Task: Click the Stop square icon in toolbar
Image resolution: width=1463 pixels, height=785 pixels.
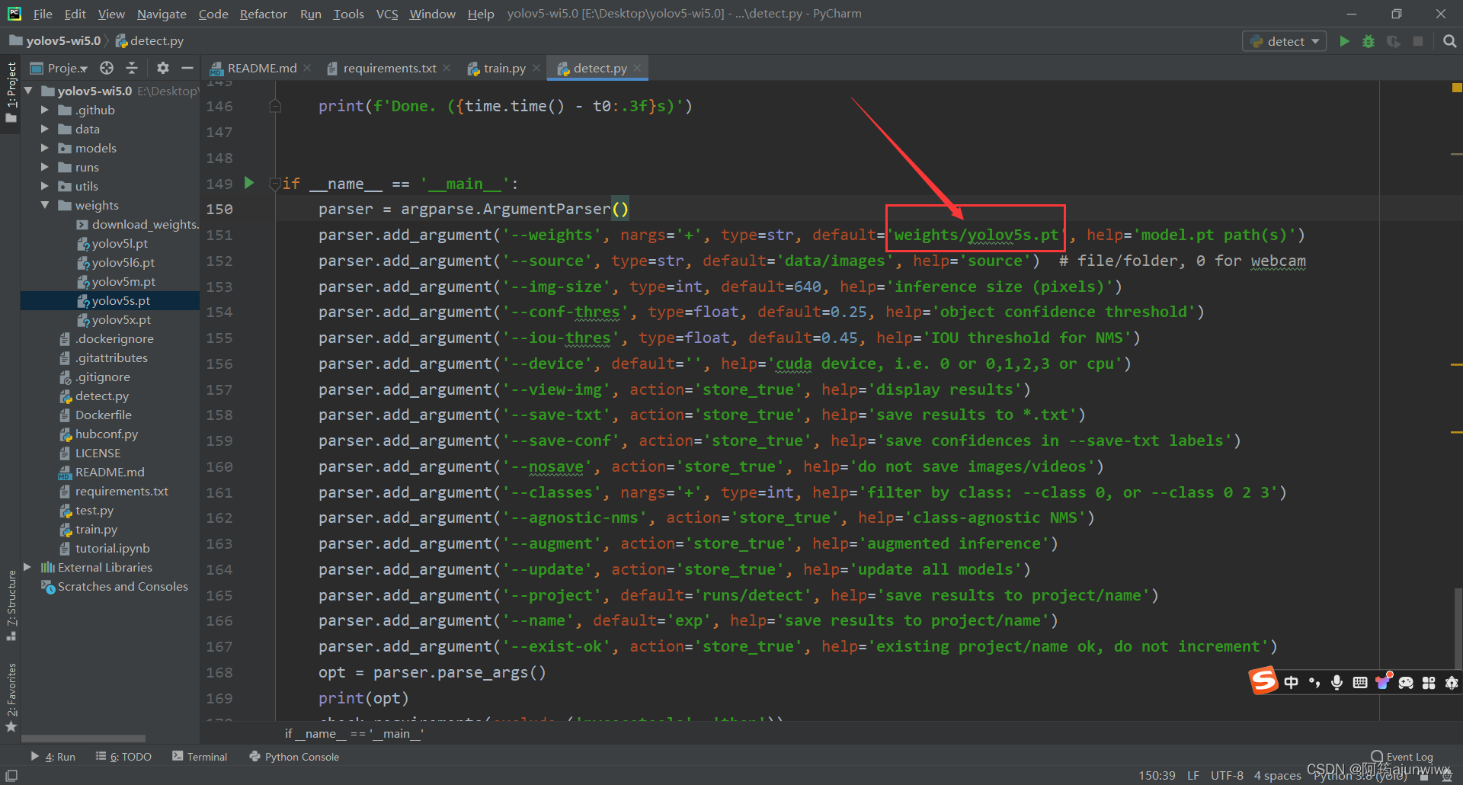Action: tap(1418, 41)
